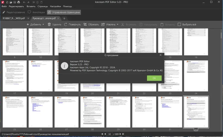Click Выбрать всё to select all
The image size is (223, 137).
[x=187, y=24]
